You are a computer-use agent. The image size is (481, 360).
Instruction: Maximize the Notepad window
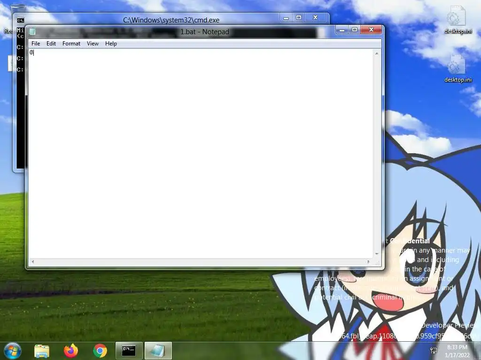tap(355, 30)
